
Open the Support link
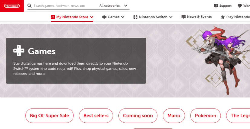pos(222,6)
